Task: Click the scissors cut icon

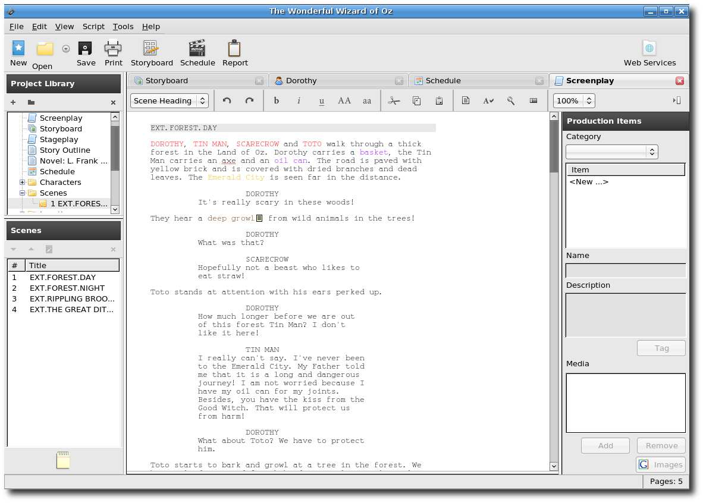Action: [x=394, y=100]
